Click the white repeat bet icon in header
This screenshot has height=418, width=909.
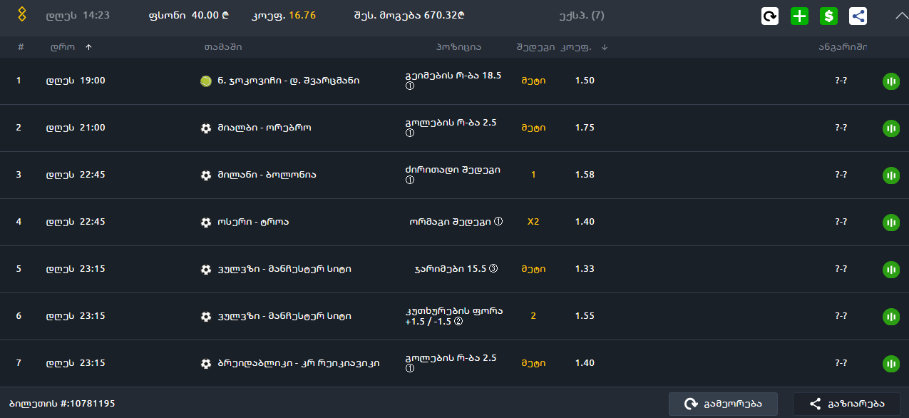click(x=770, y=16)
